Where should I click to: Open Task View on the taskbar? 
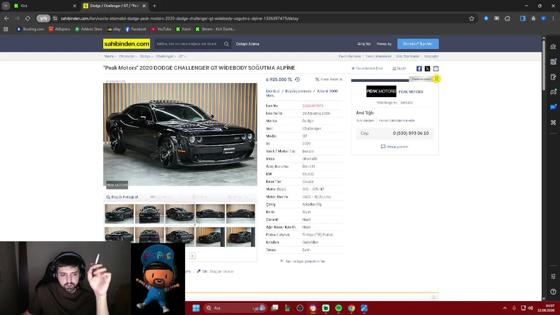(x=275, y=308)
